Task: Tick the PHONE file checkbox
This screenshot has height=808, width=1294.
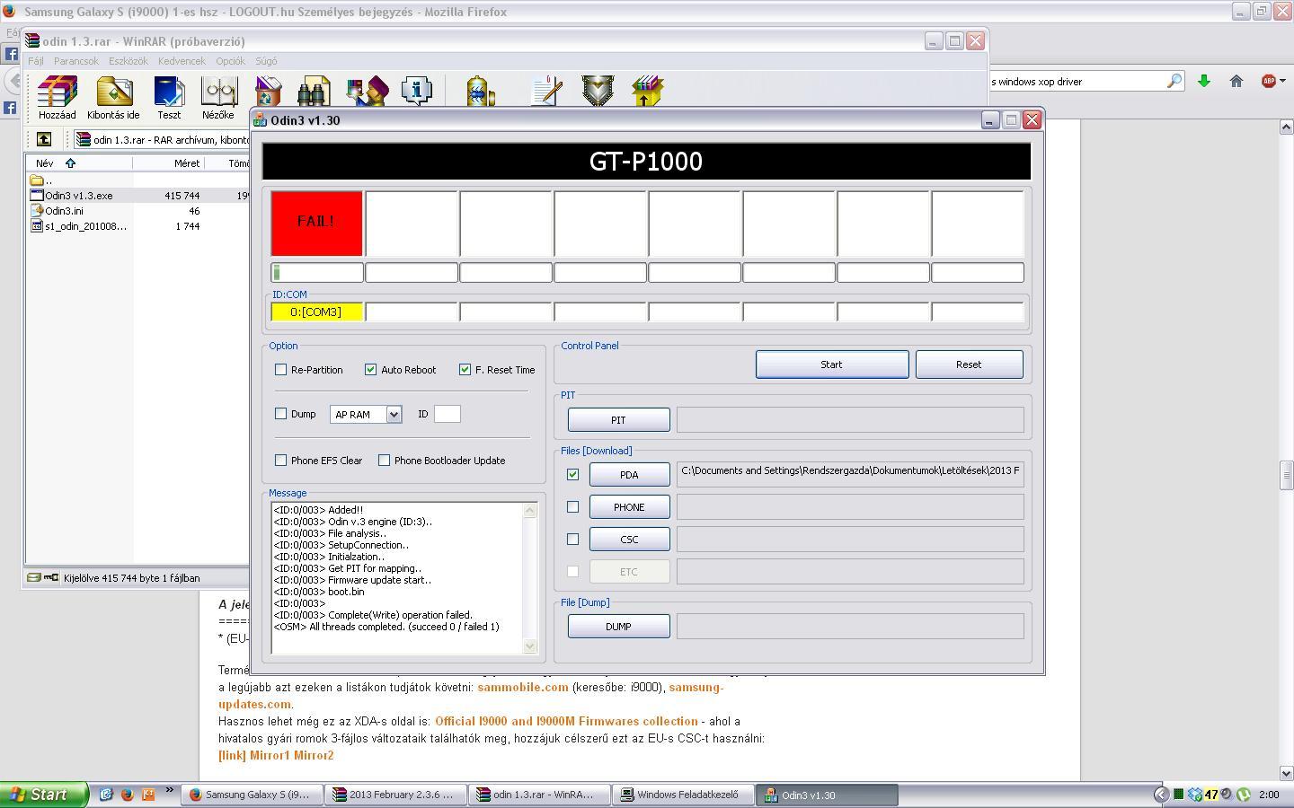Action: click(572, 506)
